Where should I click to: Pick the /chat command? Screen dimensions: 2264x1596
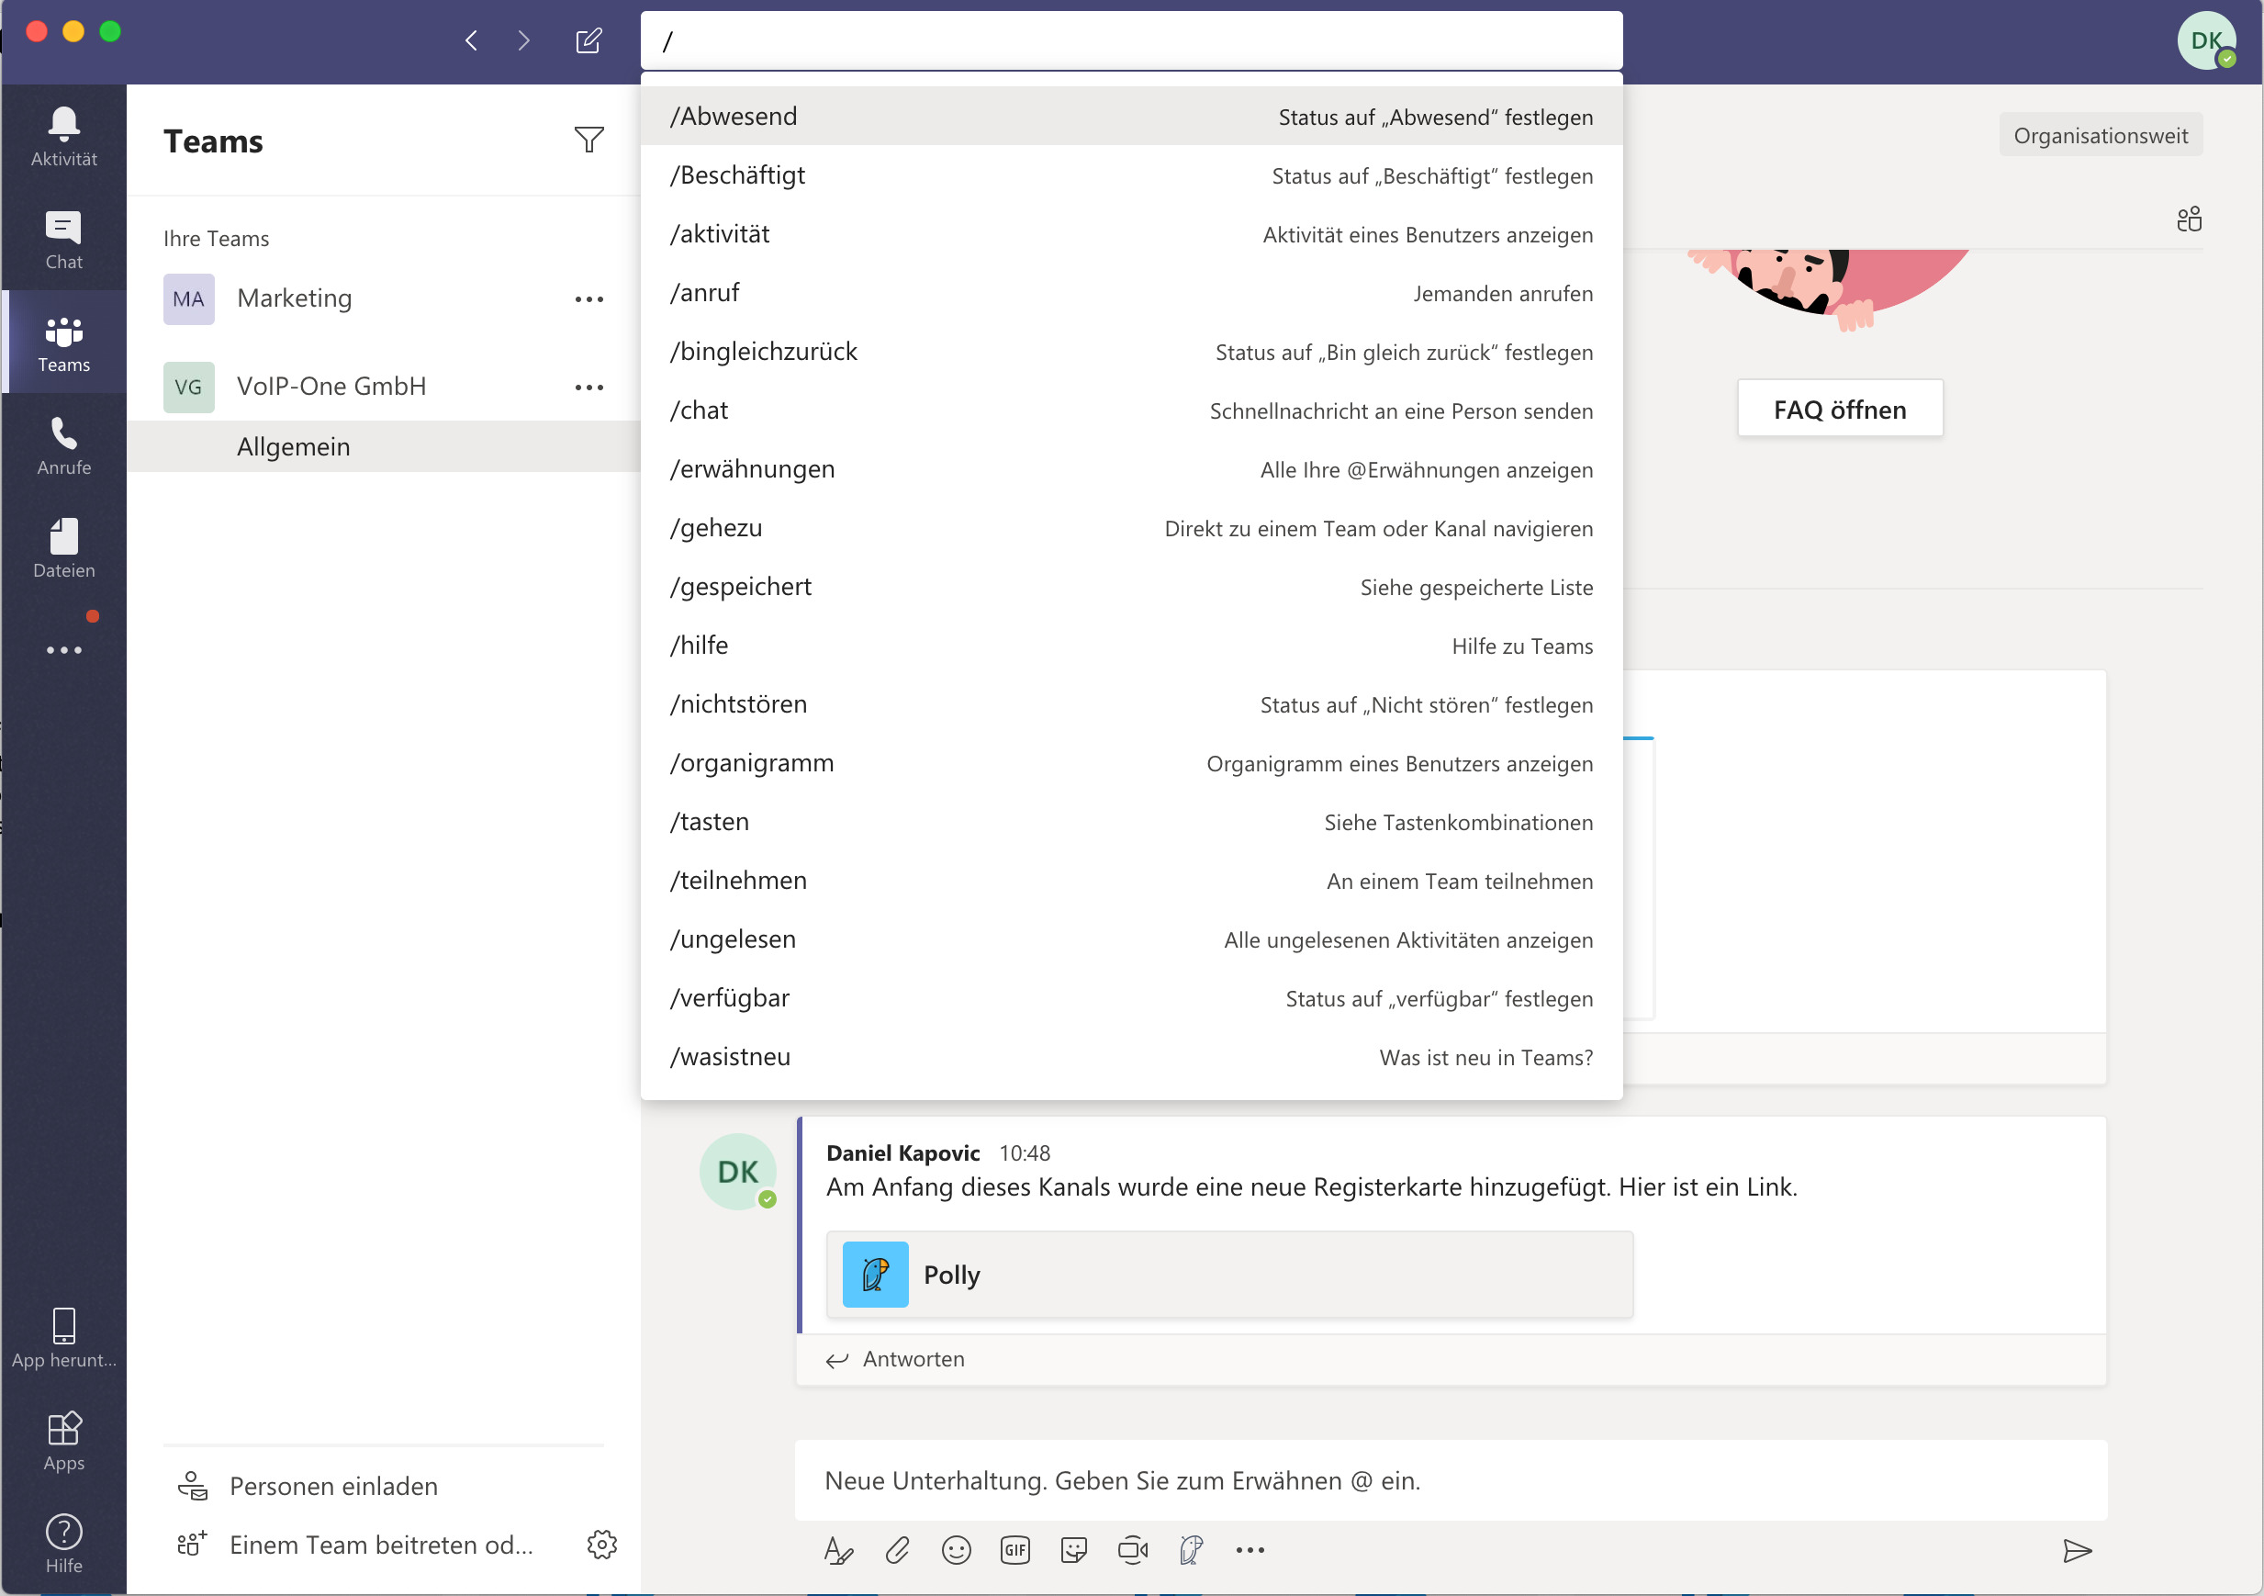click(1131, 410)
